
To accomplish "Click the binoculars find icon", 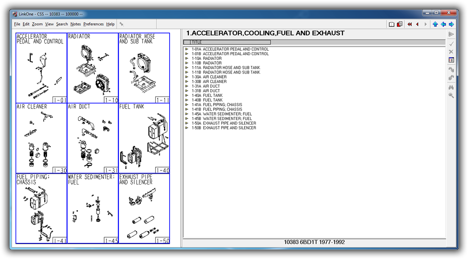I will coord(451,87).
